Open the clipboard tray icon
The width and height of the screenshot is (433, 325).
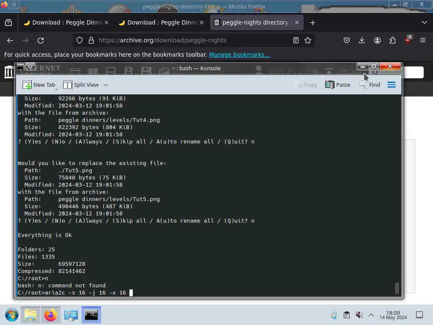click(x=347, y=315)
